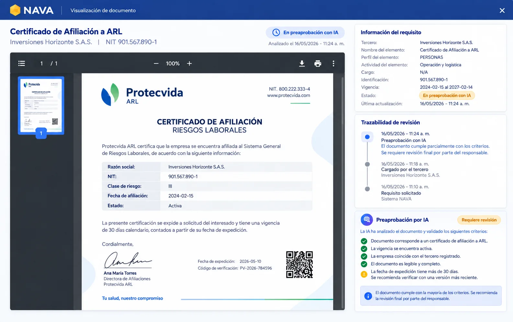Click green check for legible y completo criterion
The image size is (513, 322).
[364, 264]
